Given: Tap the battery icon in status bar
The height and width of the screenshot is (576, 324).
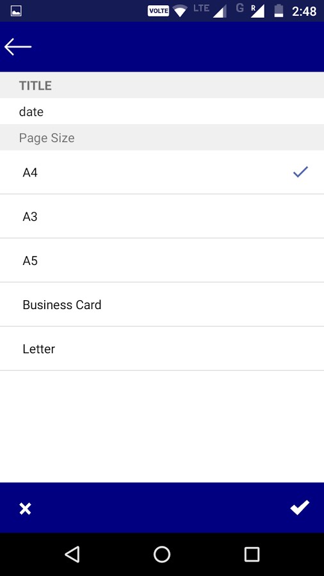Looking at the screenshot, I should (x=279, y=11).
